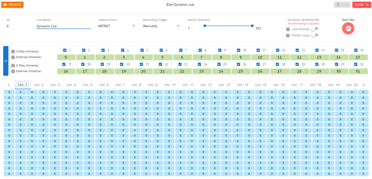Open the Uni. 15 tab
Image resolution: width=372 pixels, height=179 pixels.
pyautogui.click(x=261, y=85)
